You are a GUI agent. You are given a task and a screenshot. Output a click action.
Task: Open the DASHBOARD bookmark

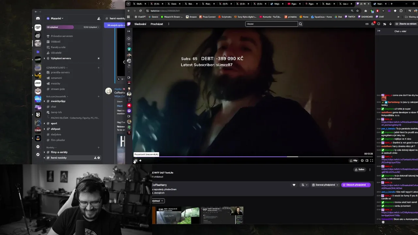pos(365,17)
